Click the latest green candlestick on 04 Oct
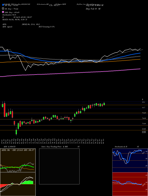This screenshot has height=196, width=148. point(104,104)
